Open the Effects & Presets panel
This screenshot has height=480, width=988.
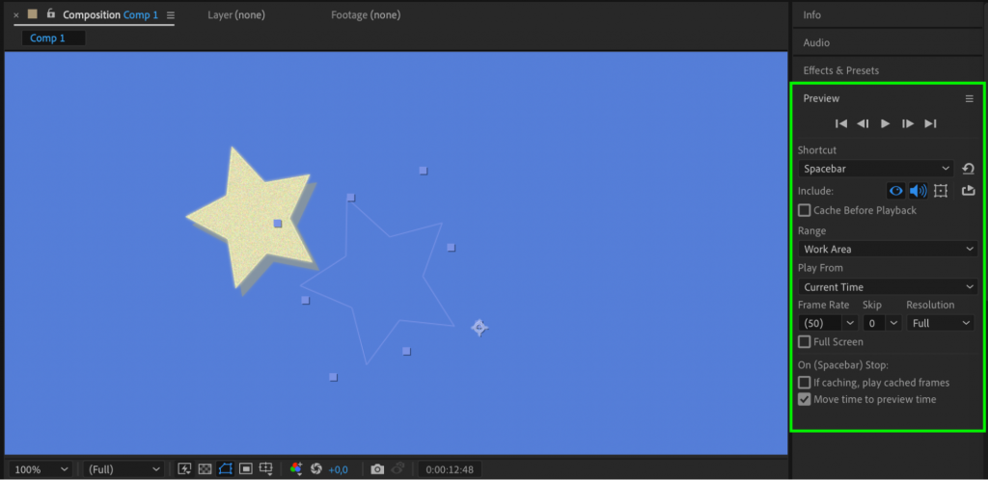click(x=840, y=70)
